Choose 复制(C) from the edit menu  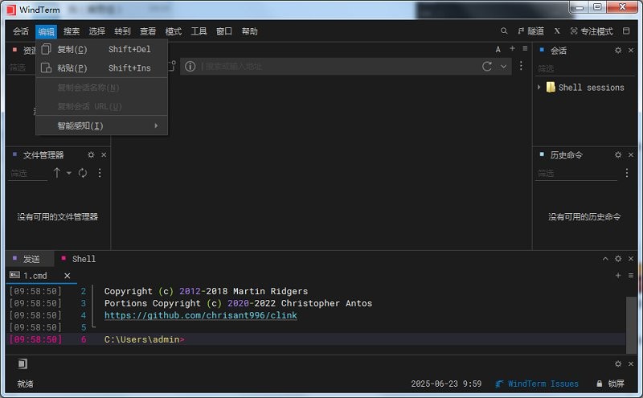point(102,49)
